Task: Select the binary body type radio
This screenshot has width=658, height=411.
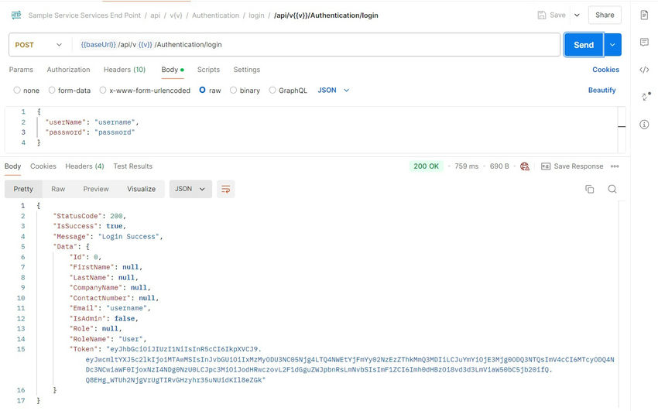Action: coord(233,90)
